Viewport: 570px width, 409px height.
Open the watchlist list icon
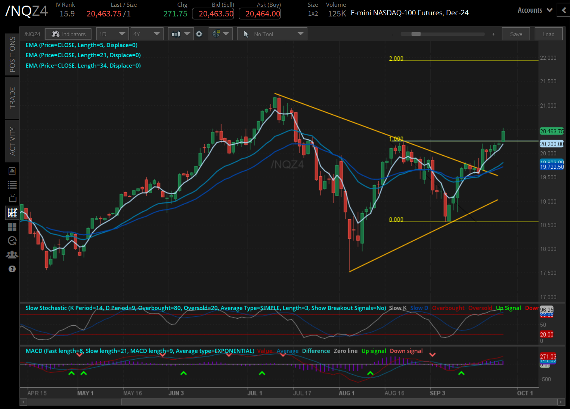12,185
